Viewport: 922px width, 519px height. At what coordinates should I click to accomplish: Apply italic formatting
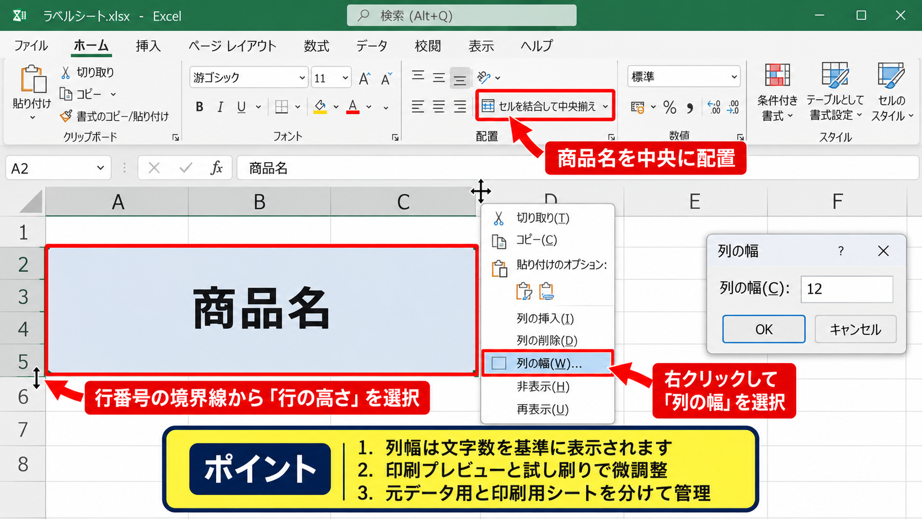coord(220,107)
